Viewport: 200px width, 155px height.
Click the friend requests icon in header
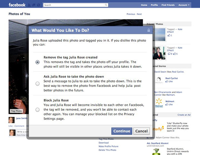(30, 5)
